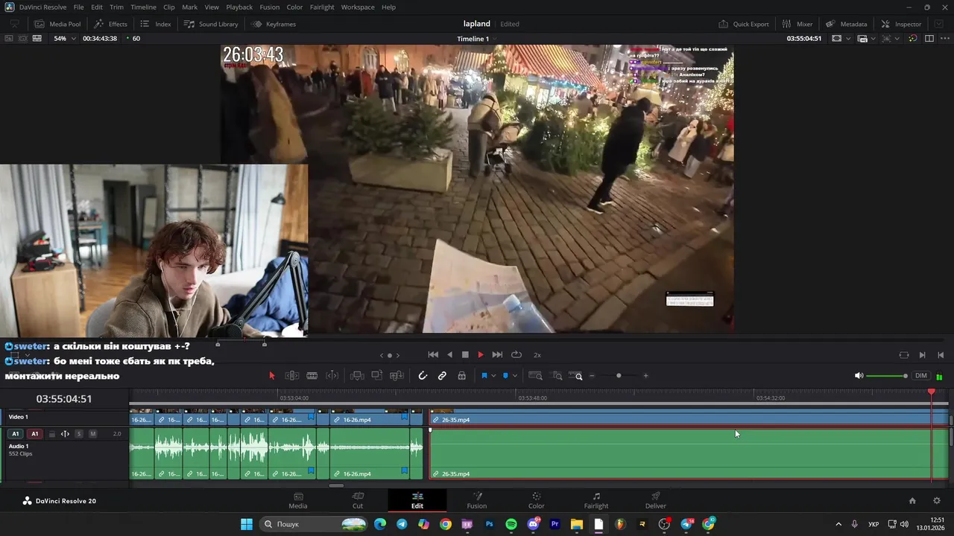The height and width of the screenshot is (536, 954).
Task: Click Quick Export
Action: pos(744,24)
